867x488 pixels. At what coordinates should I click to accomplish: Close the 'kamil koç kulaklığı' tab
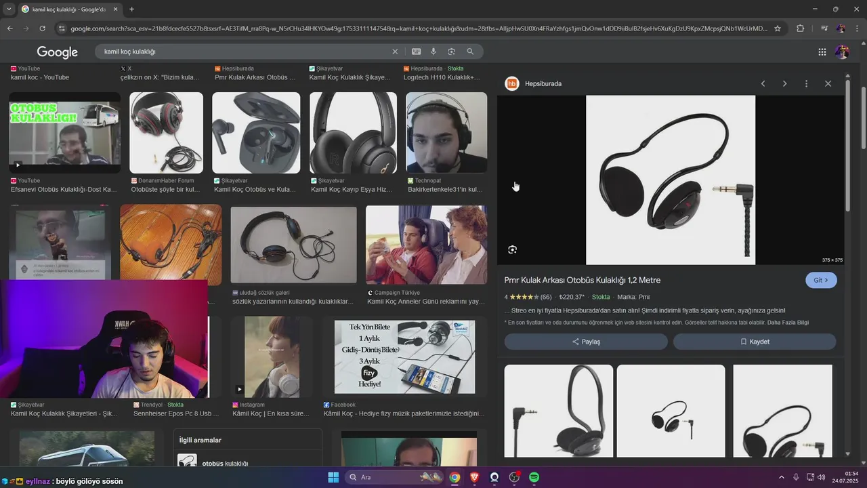(115, 9)
